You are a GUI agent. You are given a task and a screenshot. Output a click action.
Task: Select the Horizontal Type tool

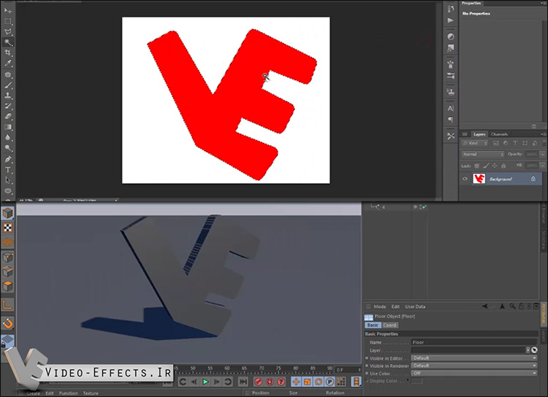point(8,170)
